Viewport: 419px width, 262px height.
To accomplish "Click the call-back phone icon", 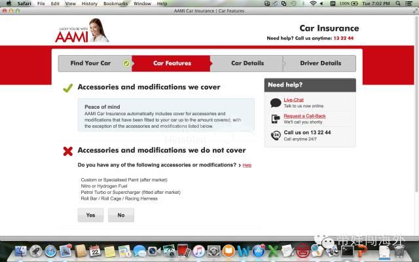I will click(275, 119).
